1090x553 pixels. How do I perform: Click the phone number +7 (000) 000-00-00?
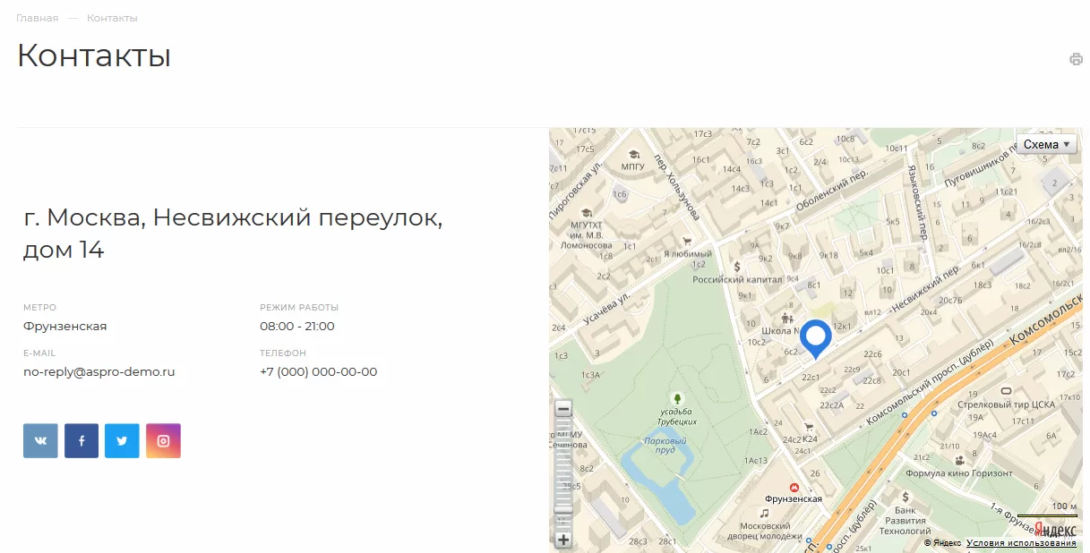click(319, 371)
